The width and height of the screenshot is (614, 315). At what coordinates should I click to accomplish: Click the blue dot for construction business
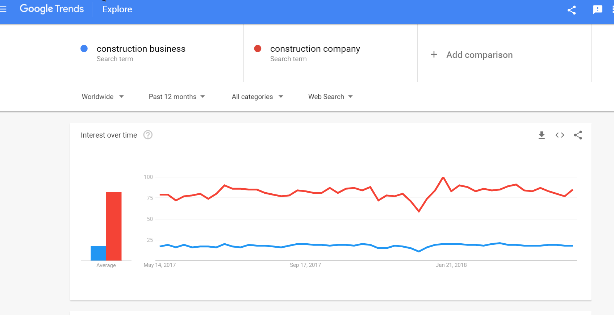84,49
